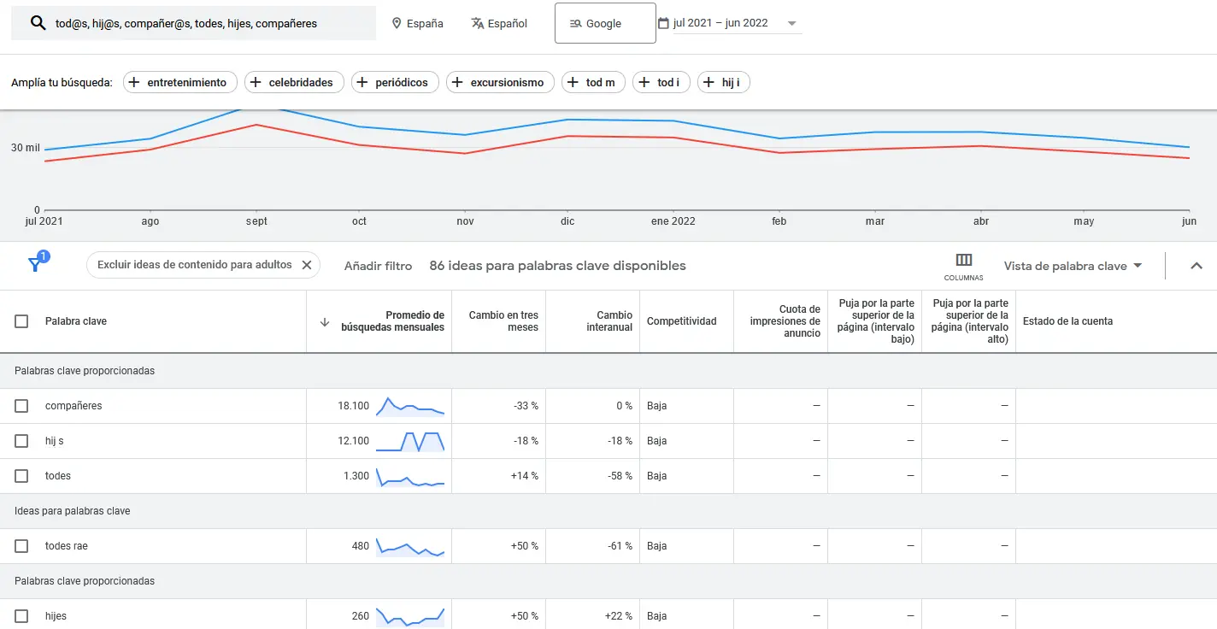1217x629 pixels.
Task: Sort by the Competitividad column header
Action: (x=681, y=321)
